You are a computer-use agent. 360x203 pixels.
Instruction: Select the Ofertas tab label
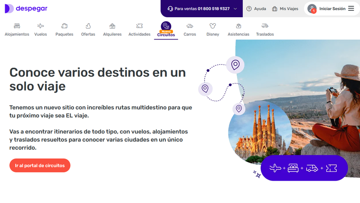click(88, 34)
